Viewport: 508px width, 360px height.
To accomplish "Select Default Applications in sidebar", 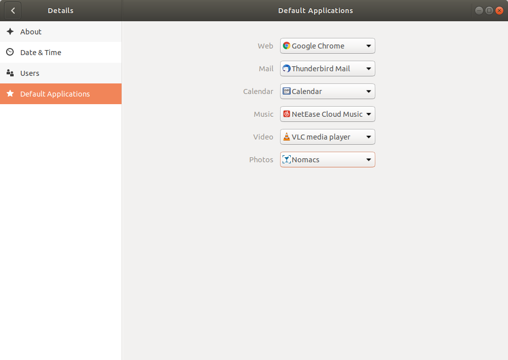I will (61, 94).
